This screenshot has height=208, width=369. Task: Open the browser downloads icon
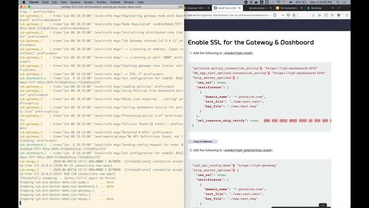[x=313, y=15]
